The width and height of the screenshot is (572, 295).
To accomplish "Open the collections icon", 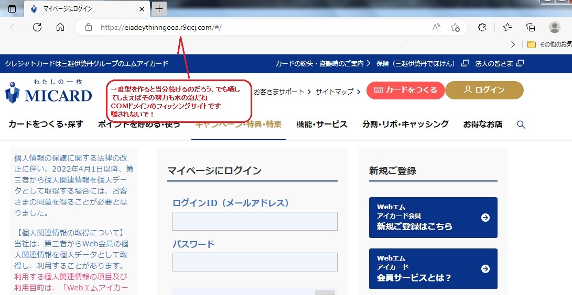I will [531, 27].
